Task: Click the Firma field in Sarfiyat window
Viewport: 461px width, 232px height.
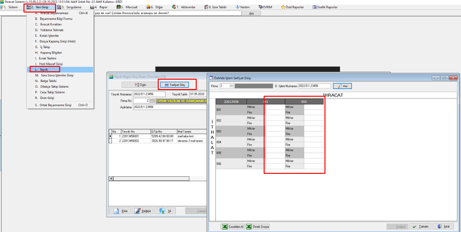Action: click(x=224, y=86)
